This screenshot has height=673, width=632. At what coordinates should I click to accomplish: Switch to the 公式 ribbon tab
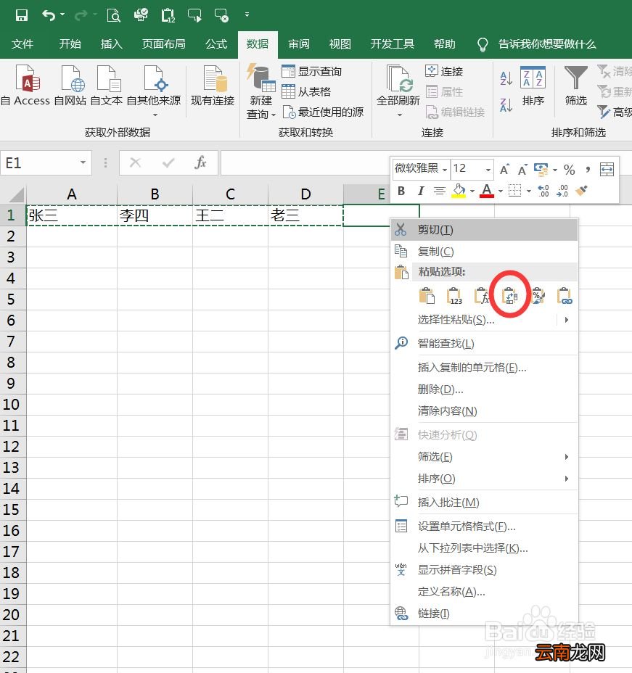216,44
